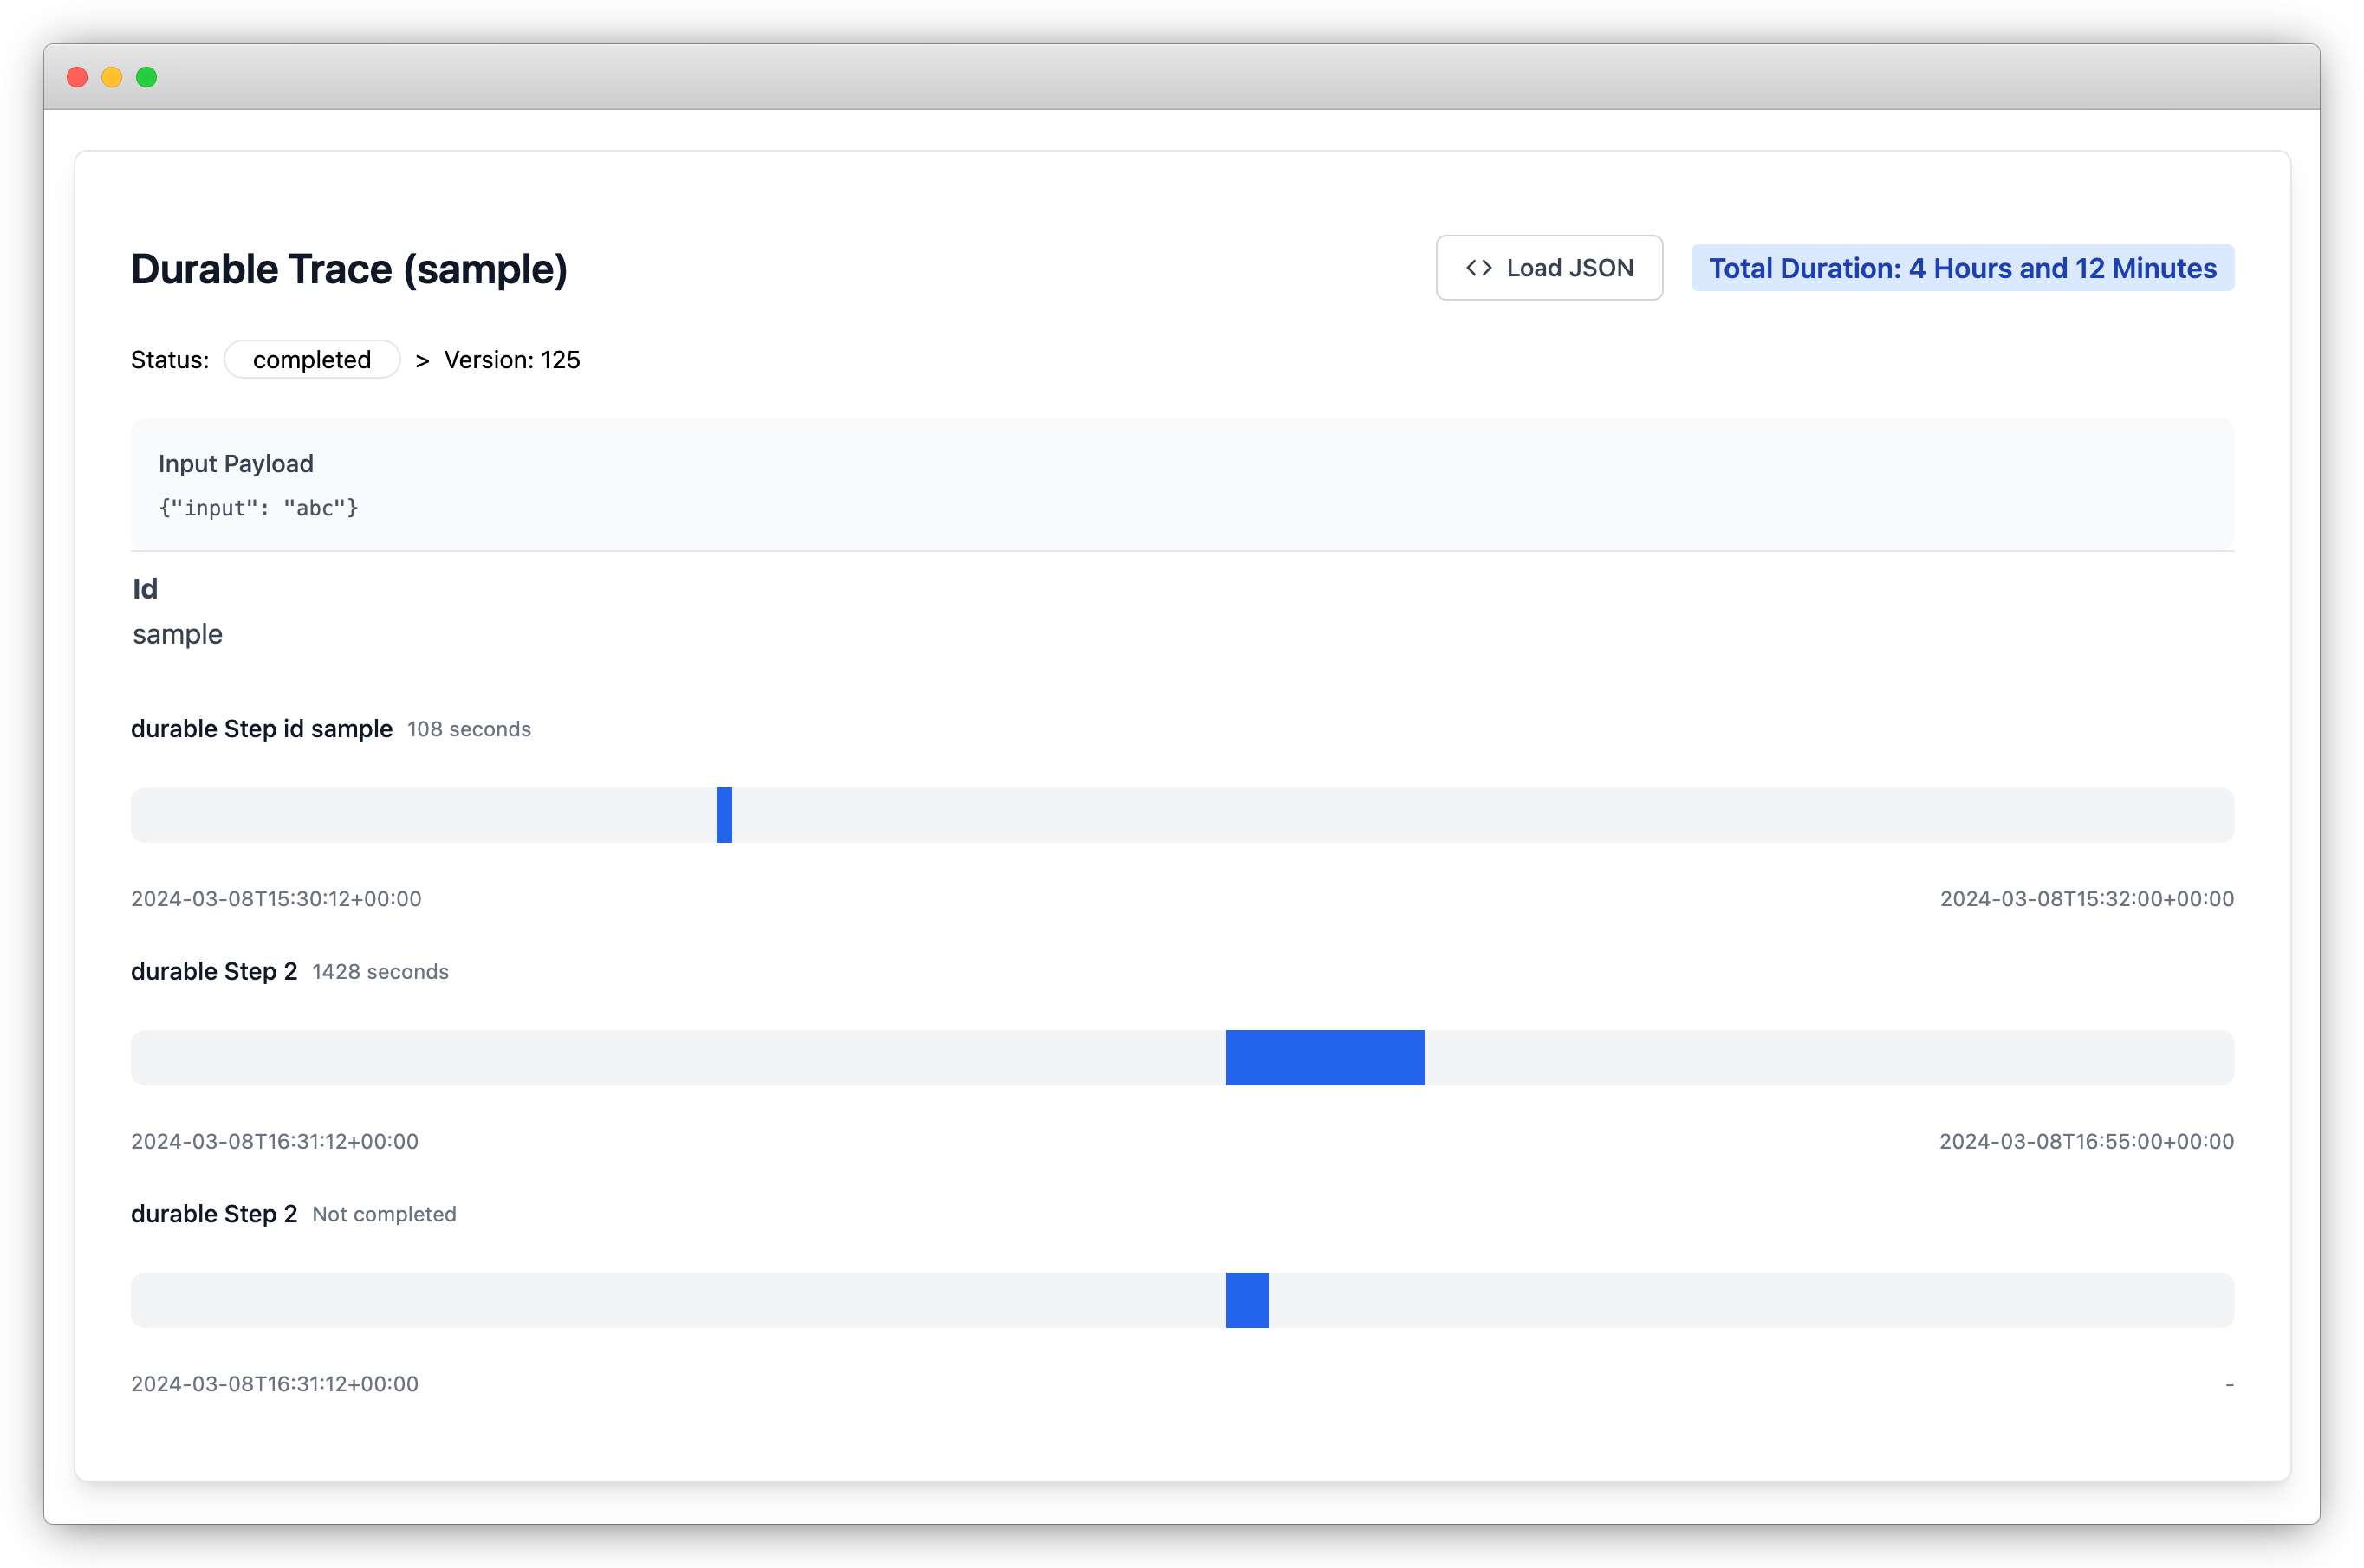Click the 1428 seconds duration label
2364x1568 pixels.
click(x=380, y=972)
